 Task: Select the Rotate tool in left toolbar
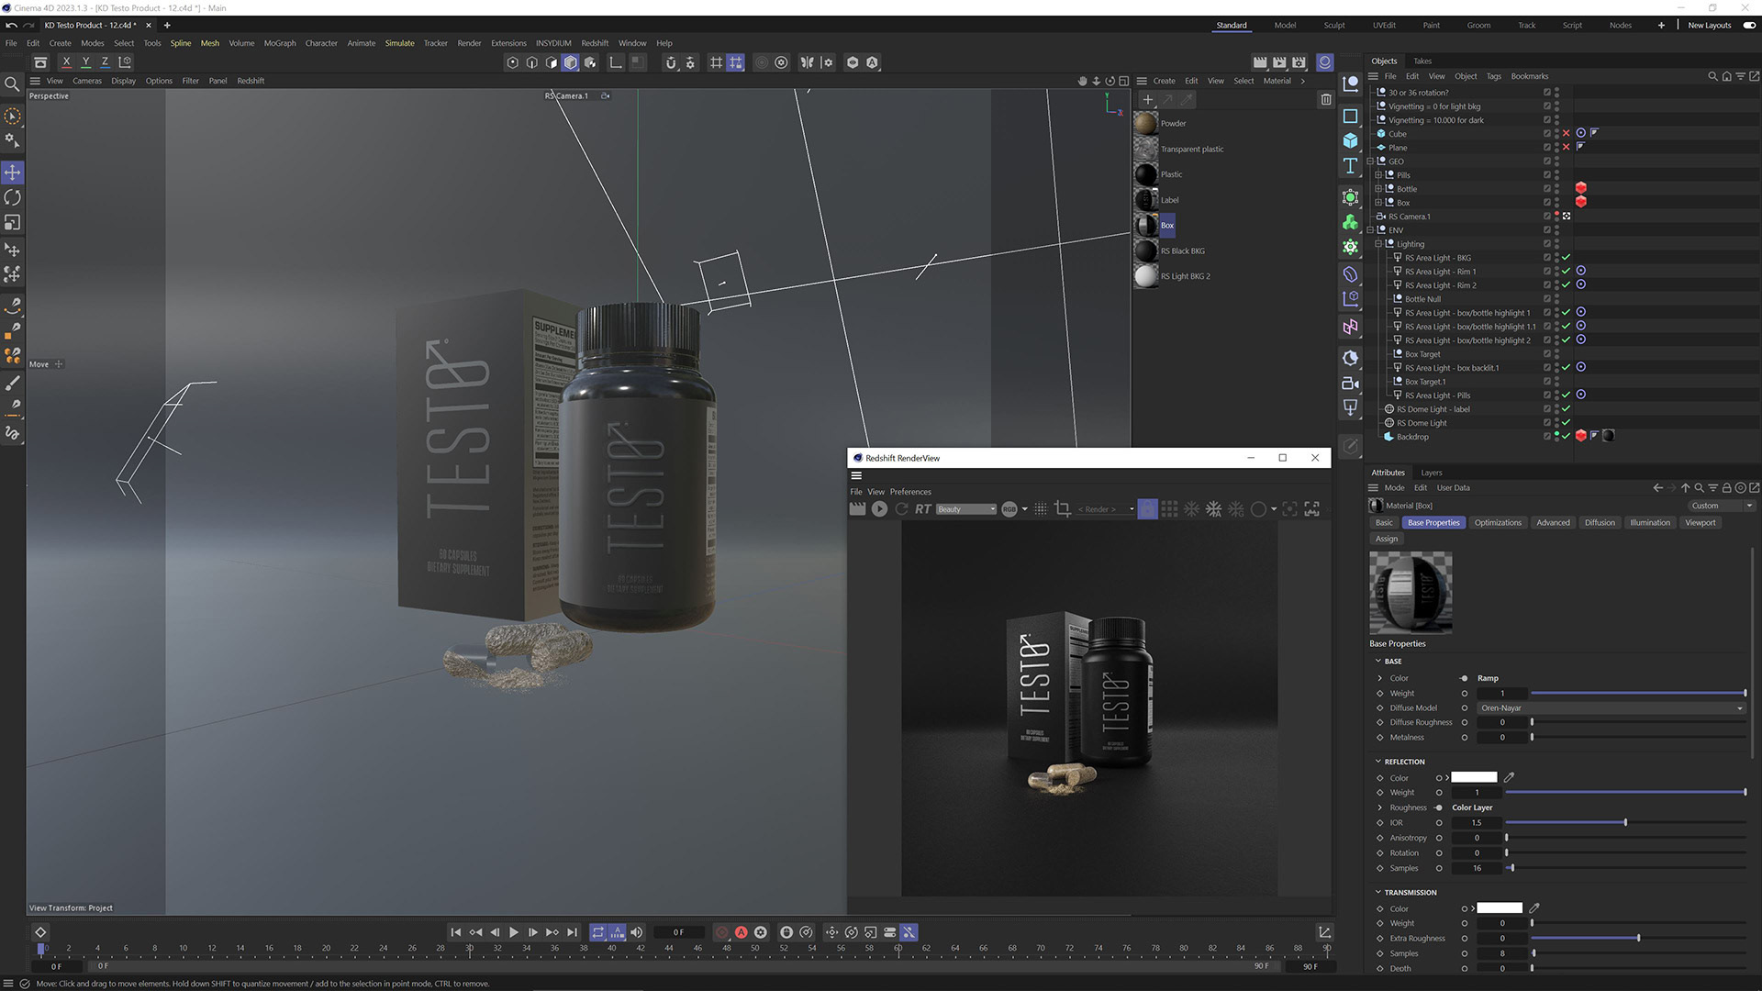click(13, 197)
